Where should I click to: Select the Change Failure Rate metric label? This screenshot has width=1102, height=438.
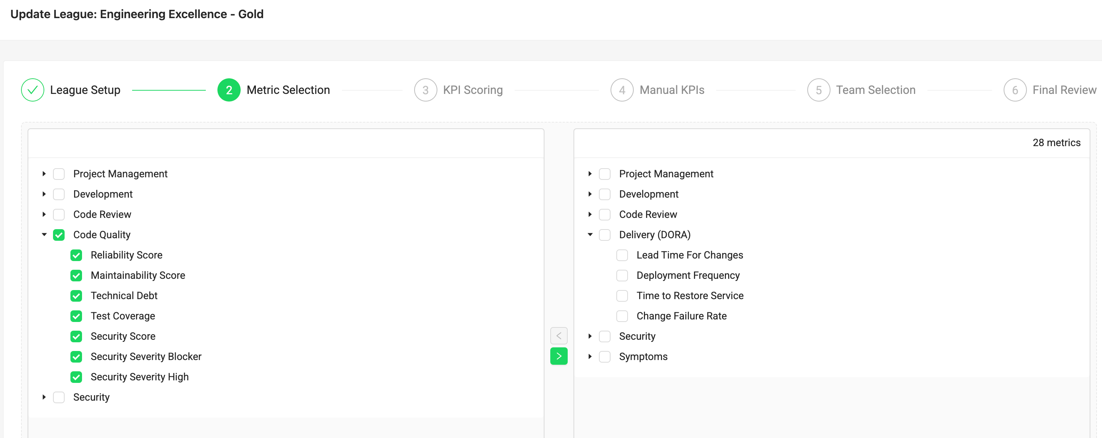click(681, 316)
